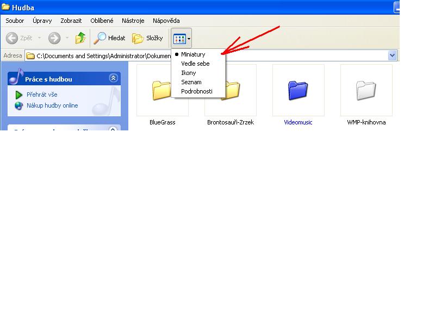
Task: Select Podrobnosti view option
Action: (198, 91)
